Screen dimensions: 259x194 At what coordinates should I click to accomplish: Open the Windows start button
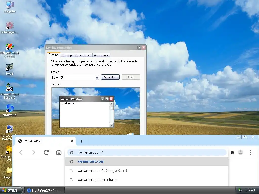(11, 190)
